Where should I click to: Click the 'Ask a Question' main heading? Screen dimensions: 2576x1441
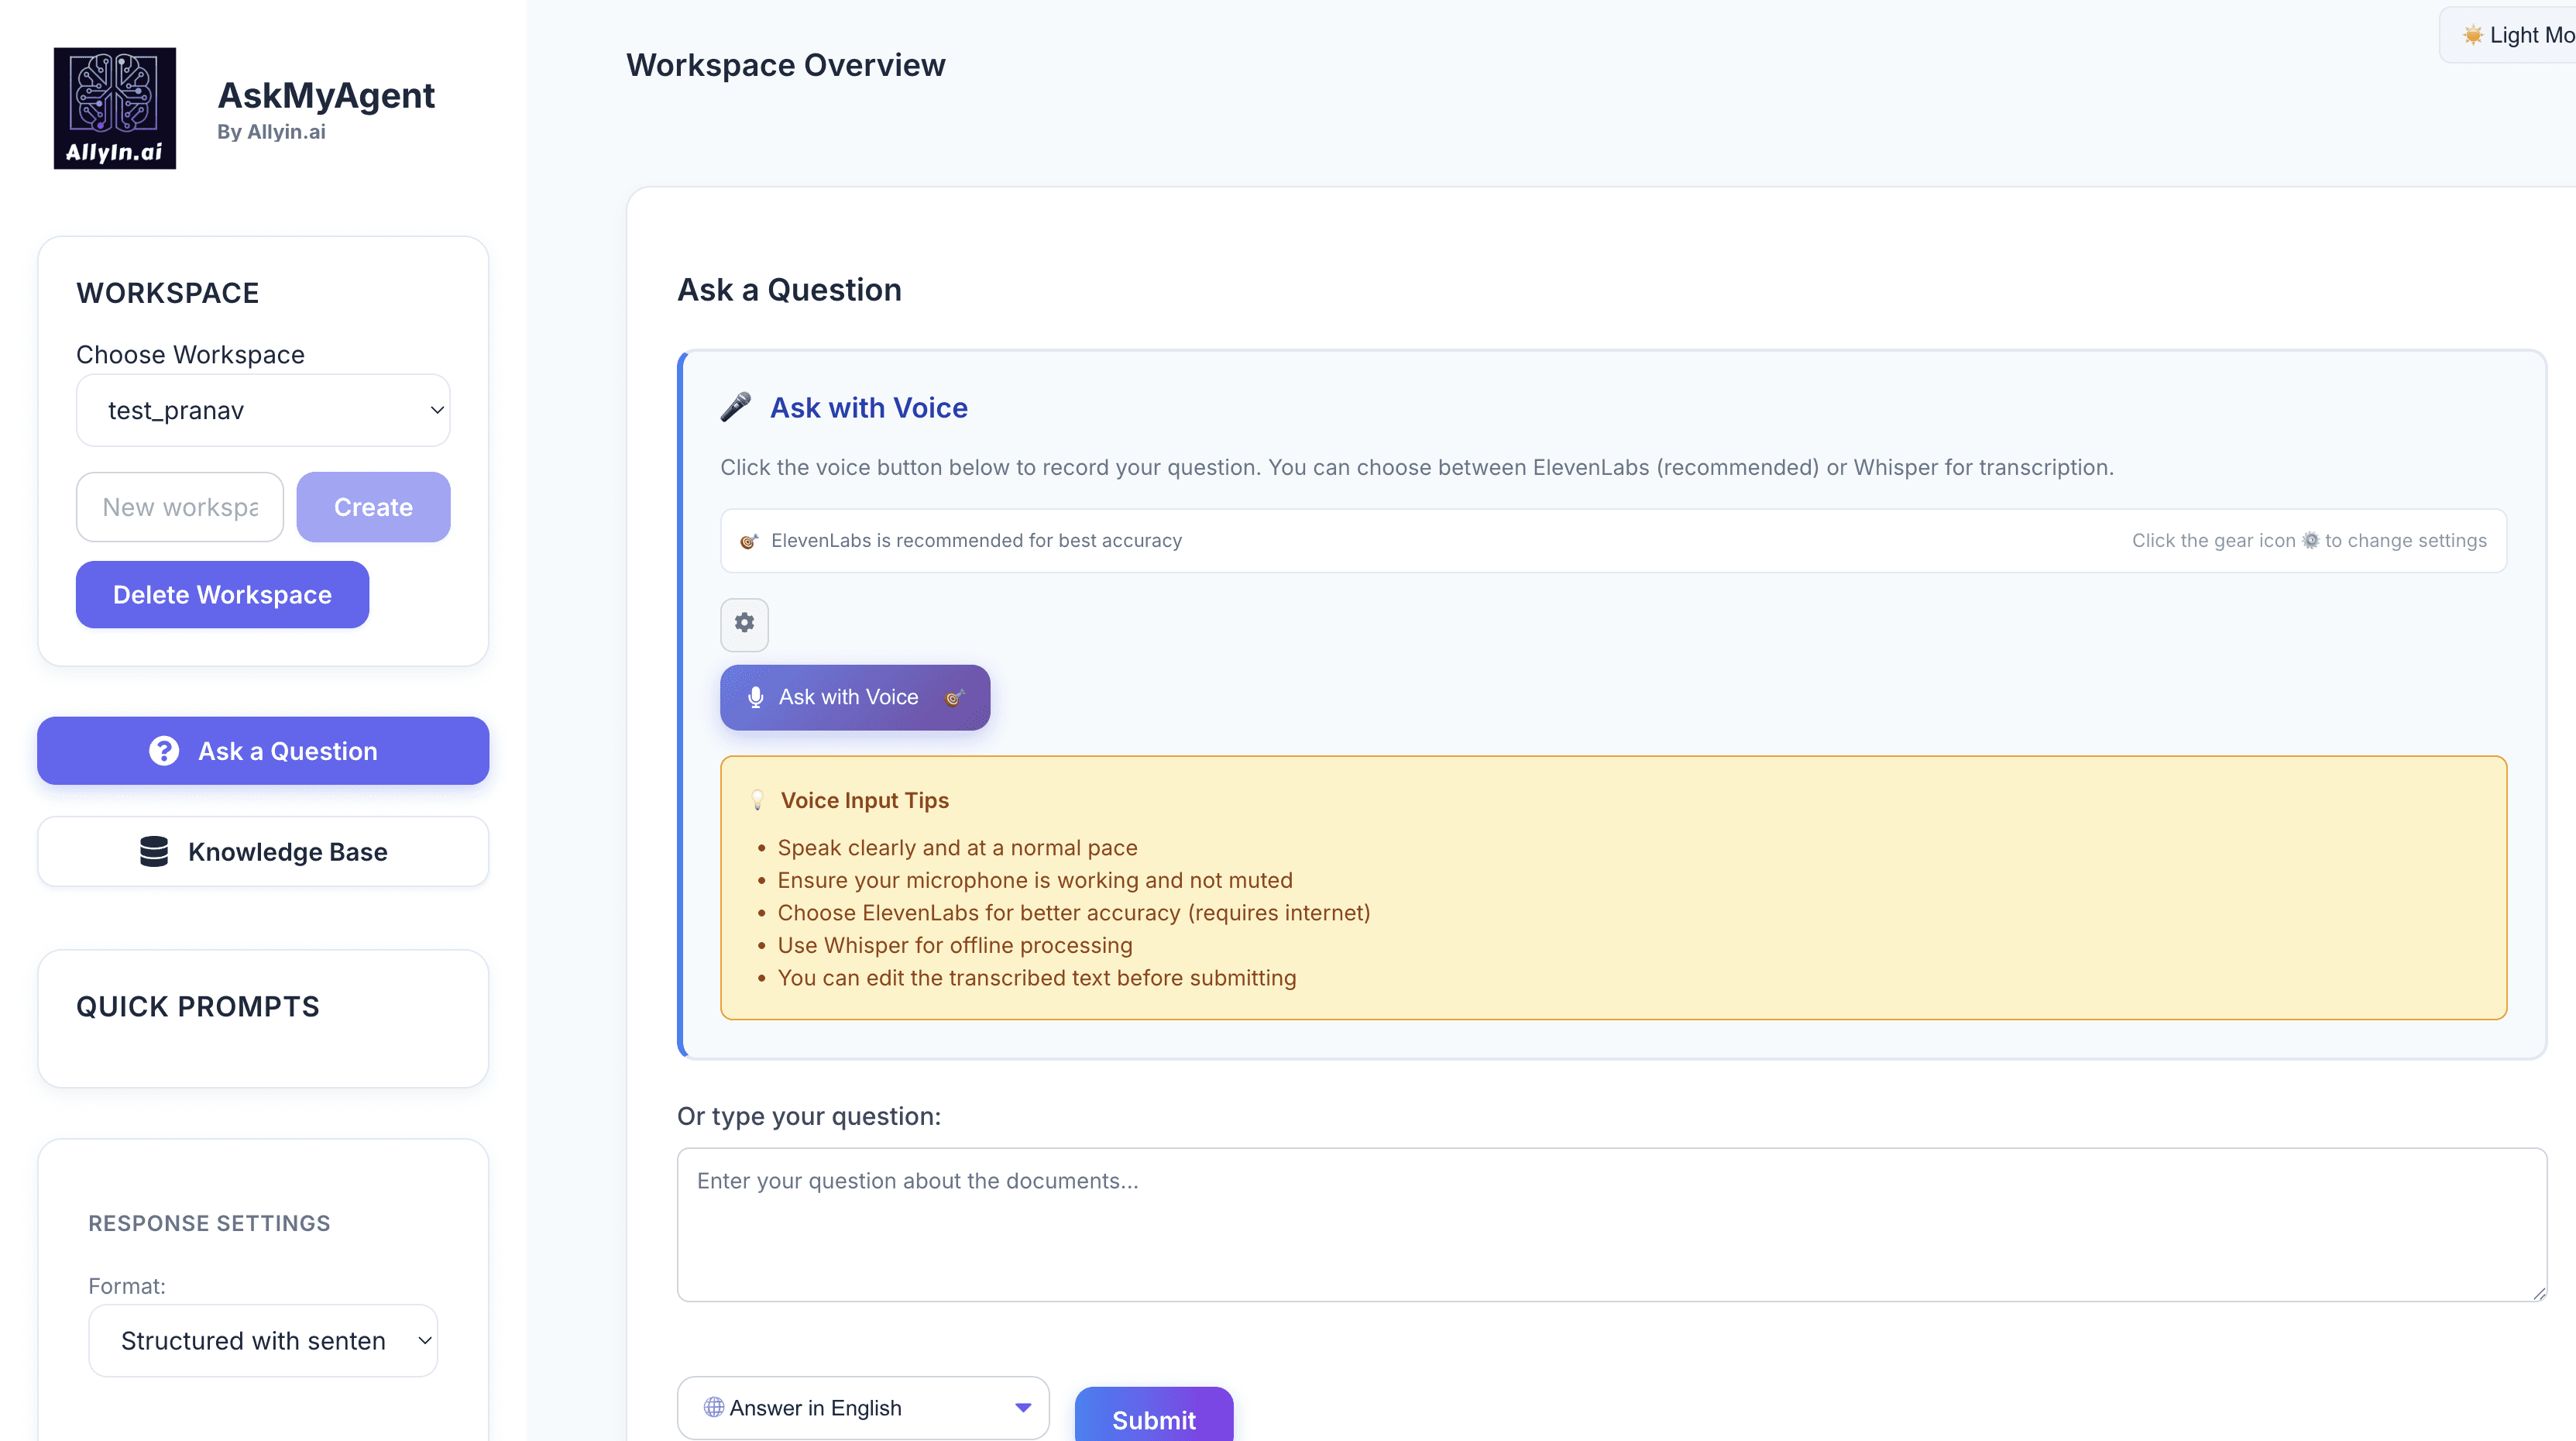(x=789, y=290)
